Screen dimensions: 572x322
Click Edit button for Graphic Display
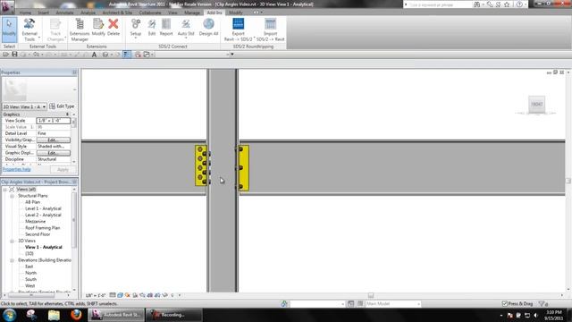(x=54, y=153)
